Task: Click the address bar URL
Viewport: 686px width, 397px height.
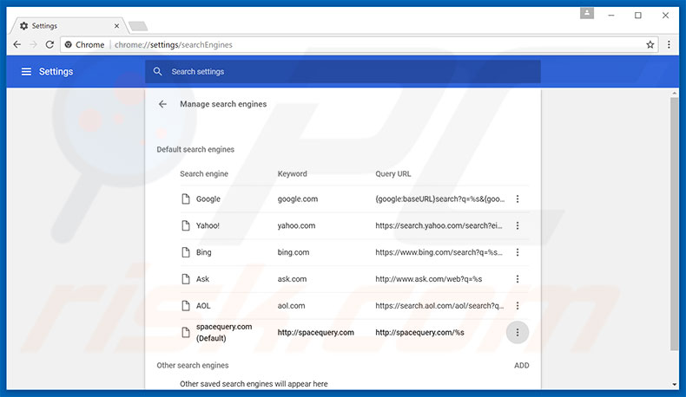Action: (174, 44)
